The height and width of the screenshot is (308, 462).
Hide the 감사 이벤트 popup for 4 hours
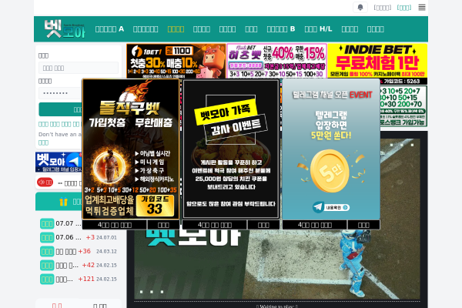(x=215, y=225)
